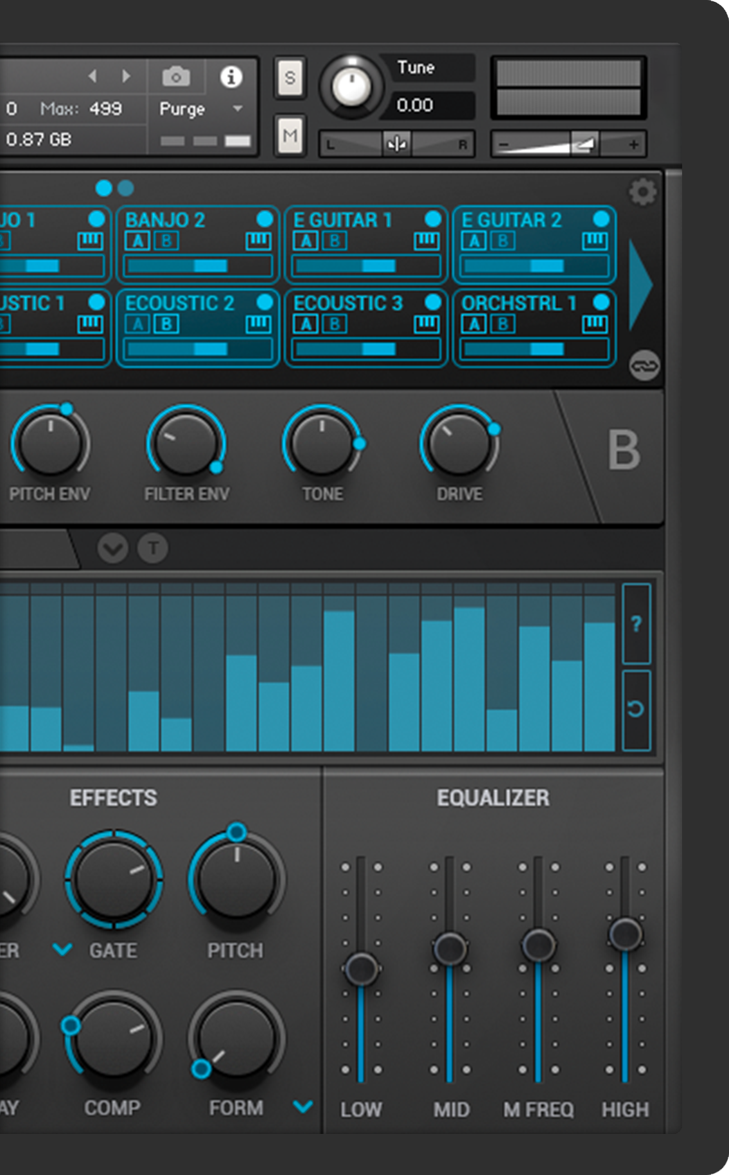Toggle the Mute M button
This screenshot has width=729, height=1175.
click(x=290, y=135)
